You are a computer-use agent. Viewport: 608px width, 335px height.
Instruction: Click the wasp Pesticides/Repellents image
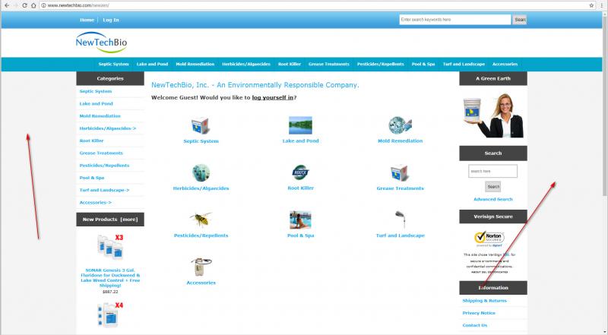pyautogui.click(x=201, y=220)
